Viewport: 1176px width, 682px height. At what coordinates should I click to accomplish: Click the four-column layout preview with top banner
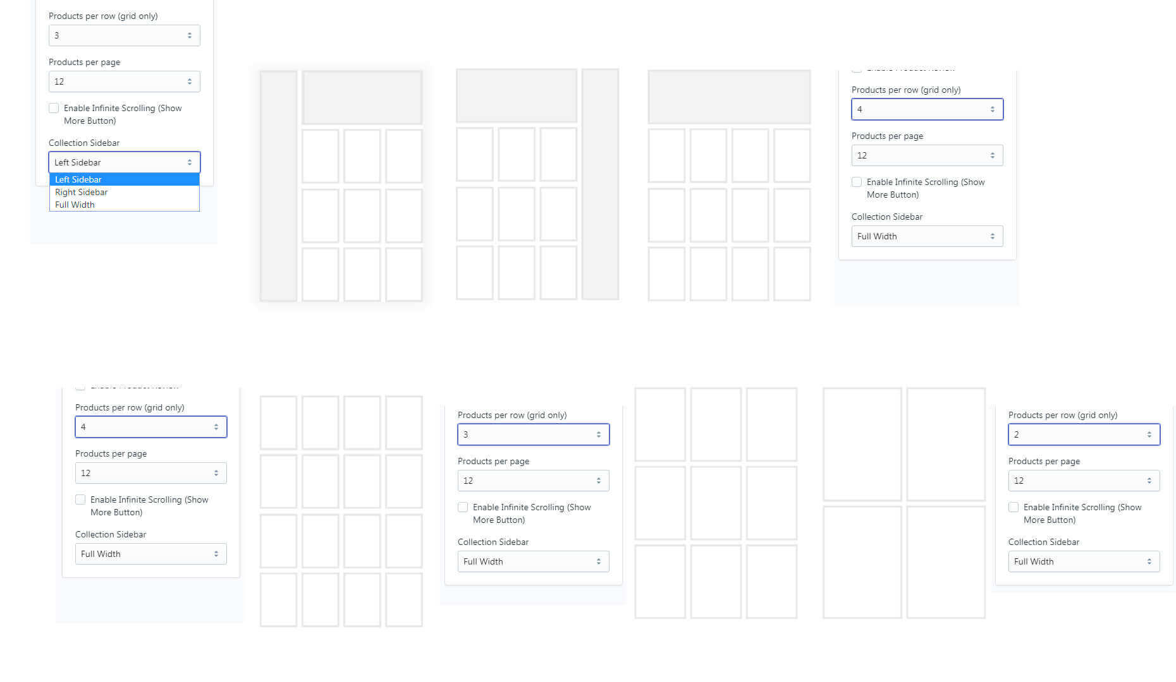click(x=729, y=185)
